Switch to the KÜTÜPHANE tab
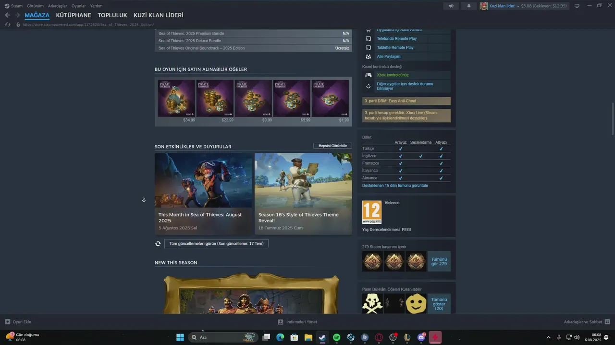Image resolution: width=615 pixels, height=345 pixels. coord(74,15)
